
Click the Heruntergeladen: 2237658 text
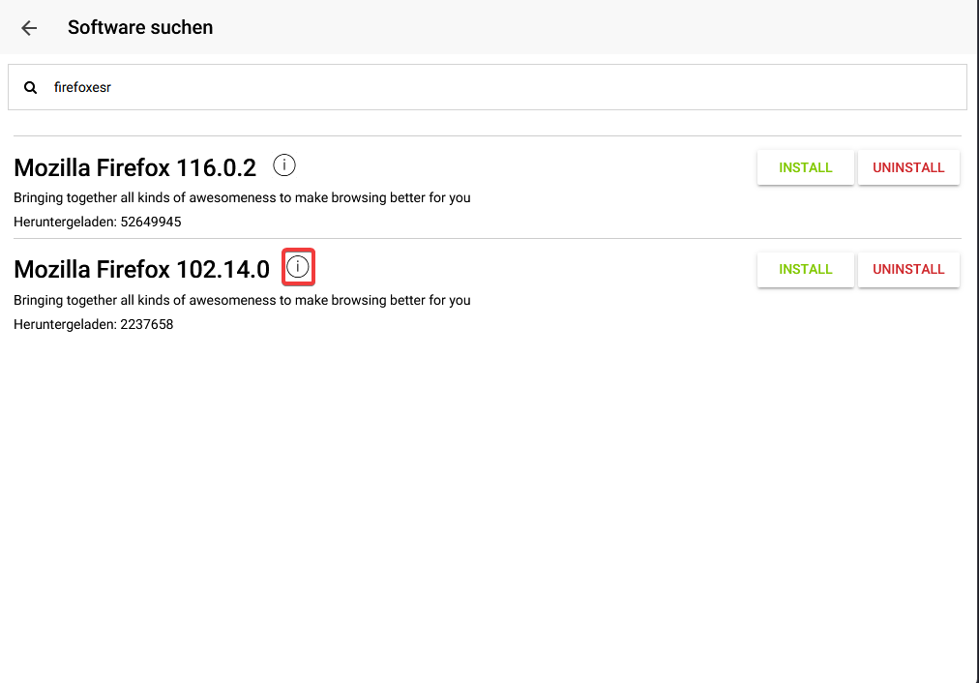(94, 325)
